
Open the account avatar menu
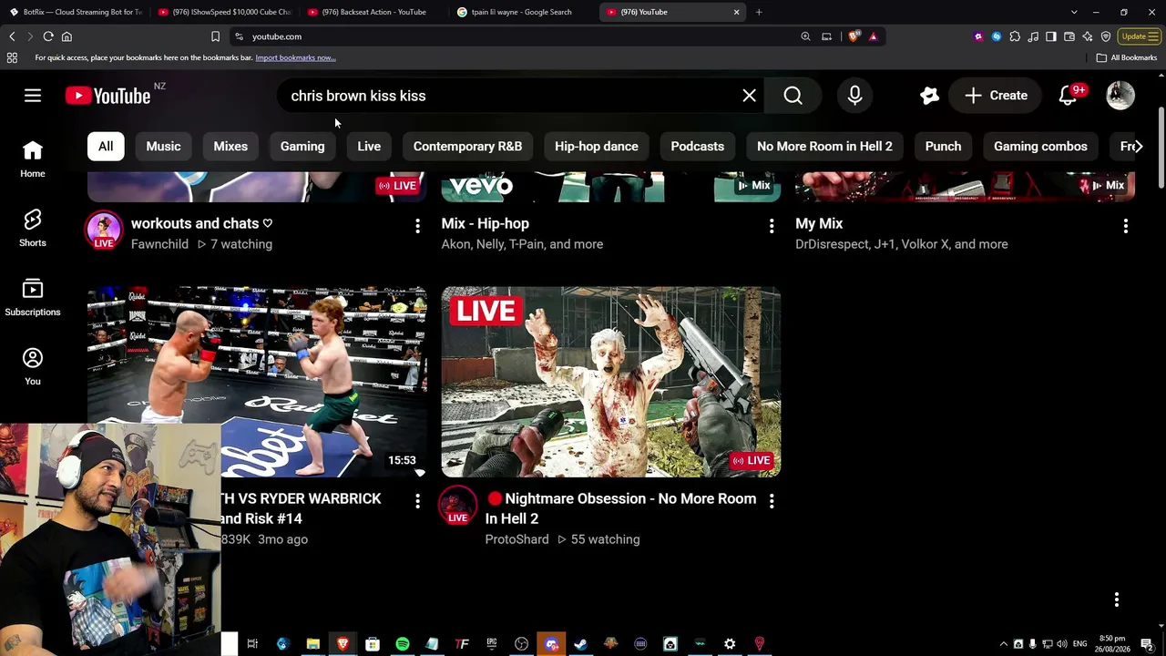(1120, 96)
